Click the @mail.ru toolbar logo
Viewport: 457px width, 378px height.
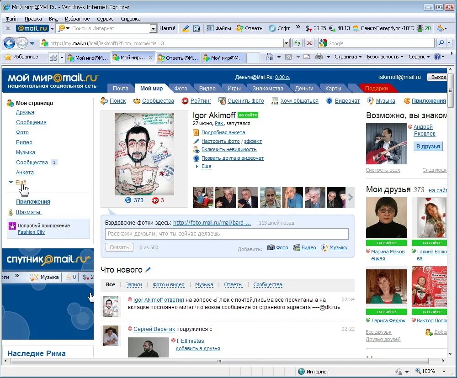[x=32, y=28]
